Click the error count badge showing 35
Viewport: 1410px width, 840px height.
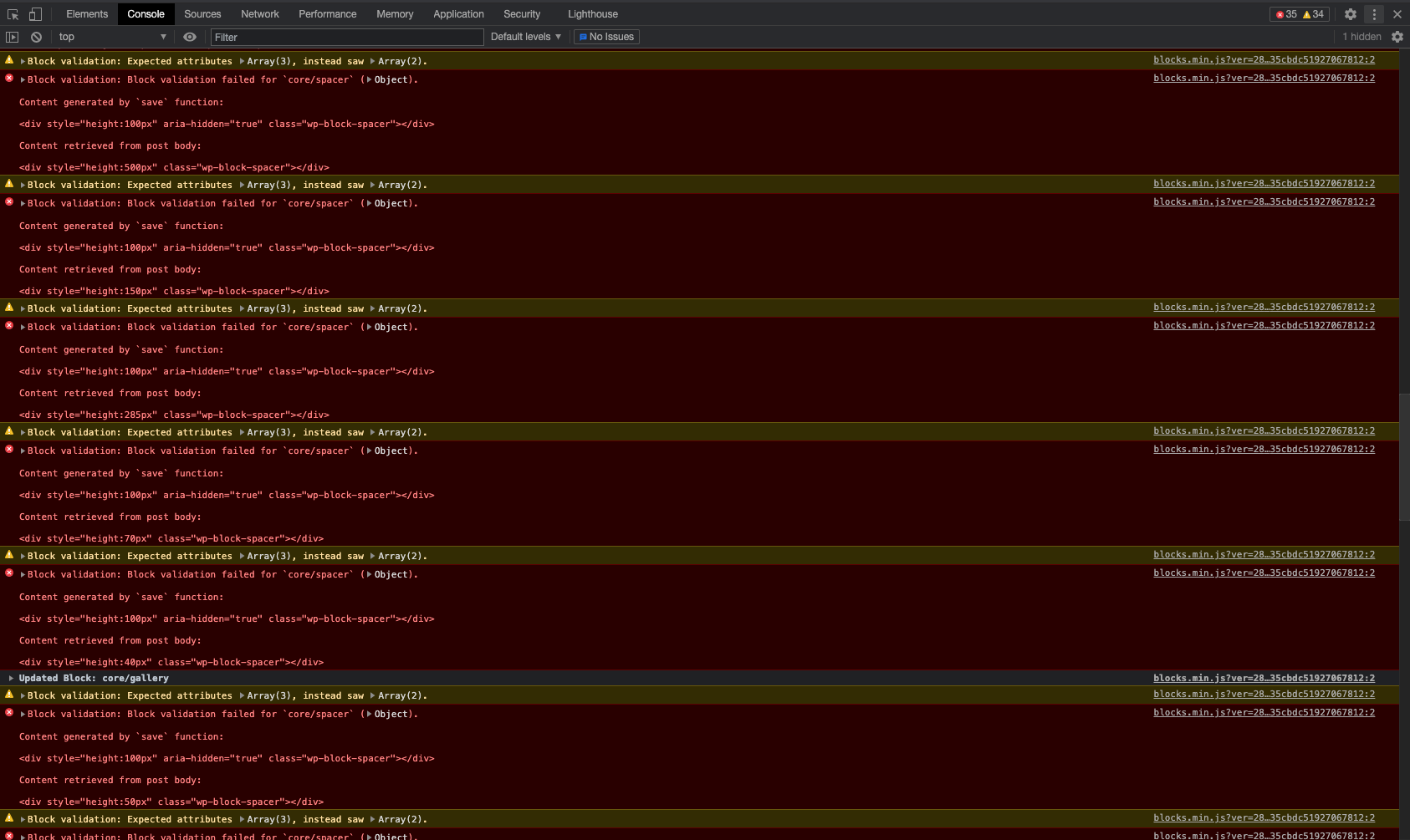click(1286, 14)
